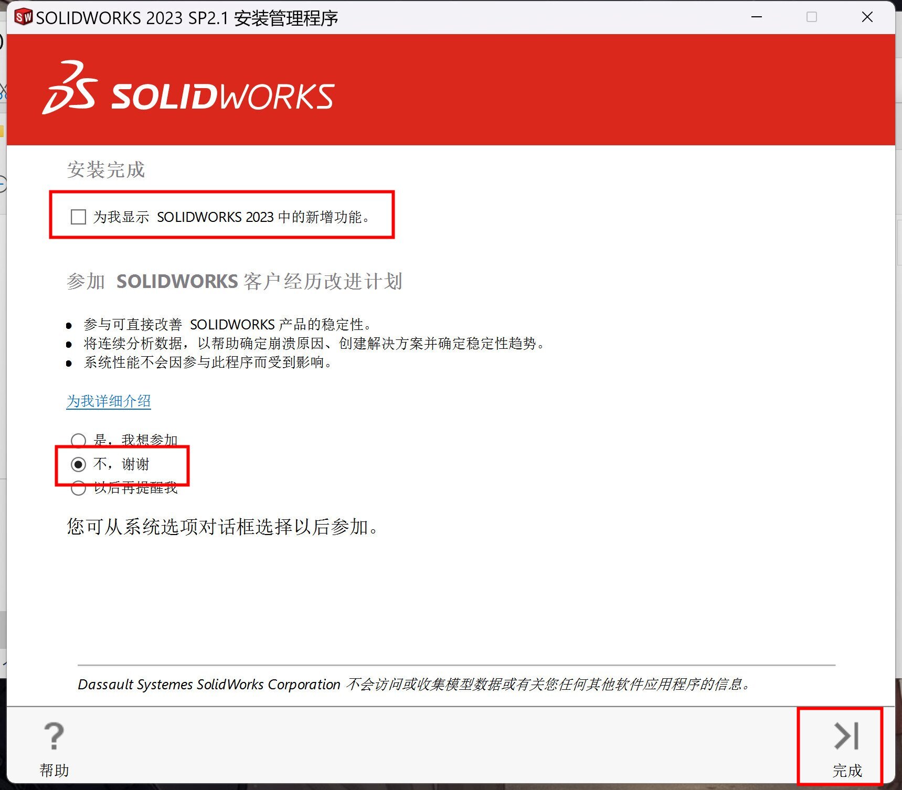Click the window title bar text
This screenshot has width=902, height=790.
click(187, 18)
